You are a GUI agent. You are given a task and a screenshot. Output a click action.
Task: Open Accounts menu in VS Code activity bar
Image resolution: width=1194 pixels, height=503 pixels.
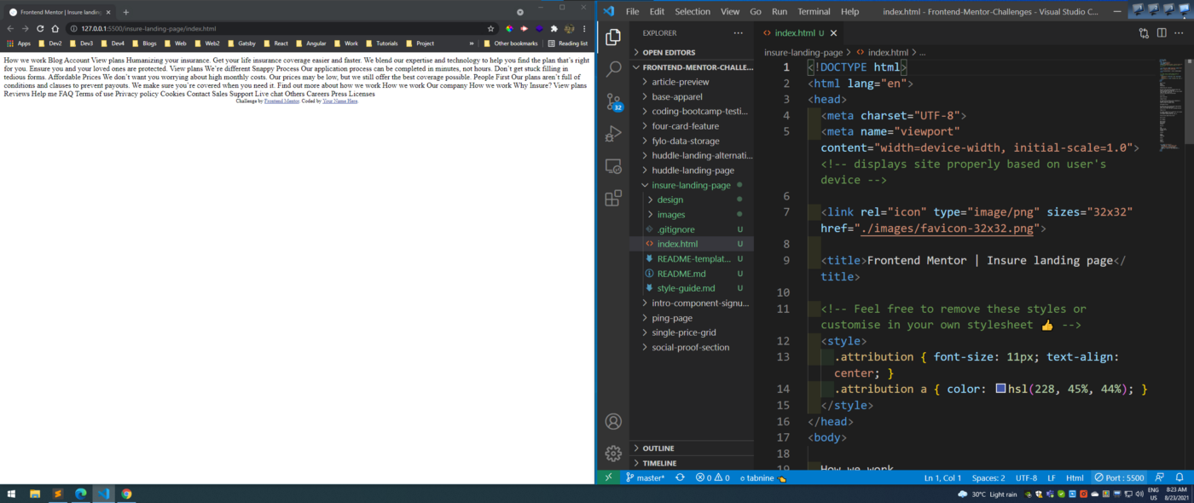click(612, 421)
